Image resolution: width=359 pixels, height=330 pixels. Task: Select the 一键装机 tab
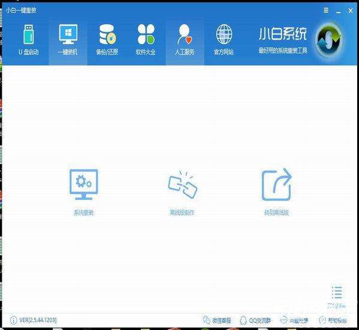(x=68, y=40)
